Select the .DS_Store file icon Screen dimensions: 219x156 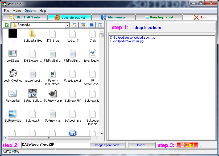tap(53, 34)
